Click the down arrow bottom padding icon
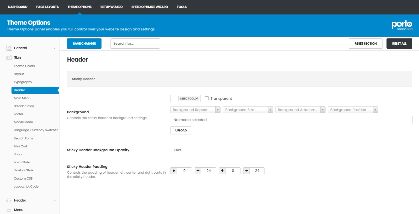 click(222, 171)
